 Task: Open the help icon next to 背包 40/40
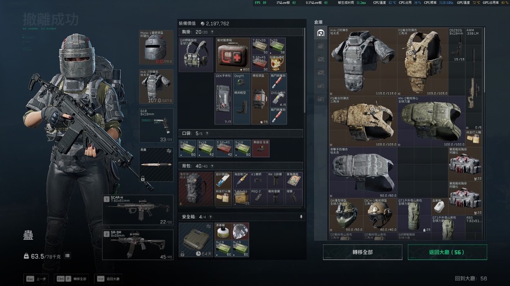pos(212,166)
